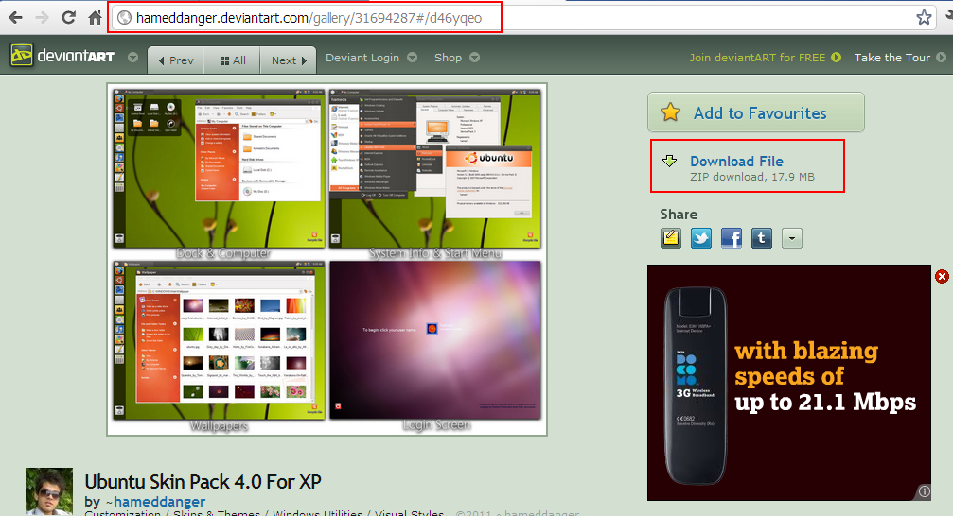The width and height of the screenshot is (953, 516).
Task: Open the Shop menu
Action: pyautogui.click(x=448, y=58)
